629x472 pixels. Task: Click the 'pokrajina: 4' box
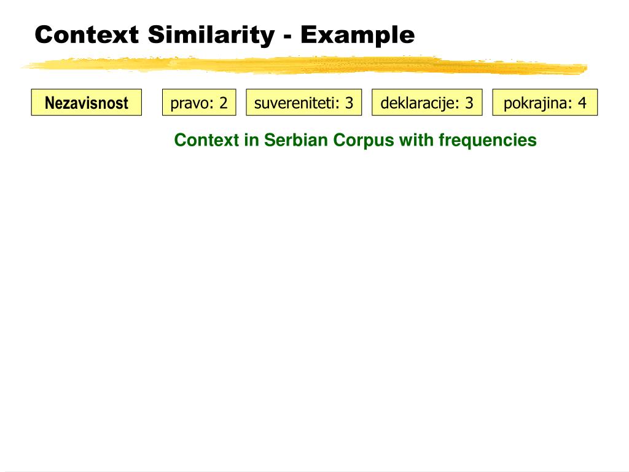pos(545,103)
